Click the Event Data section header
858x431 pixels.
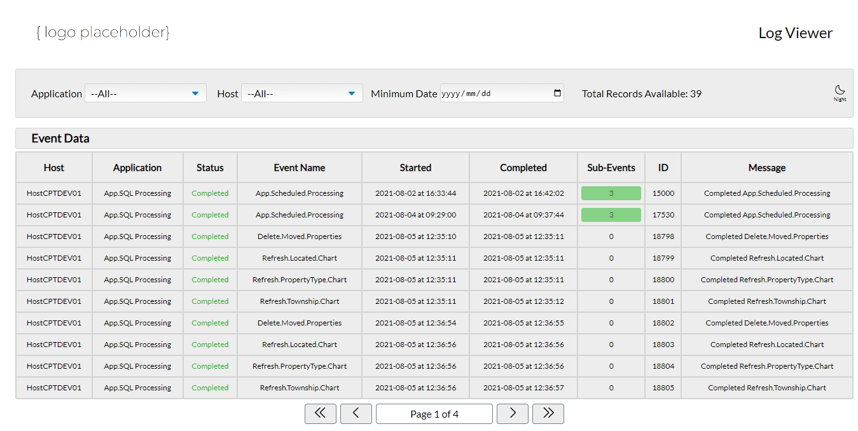click(x=434, y=138)
